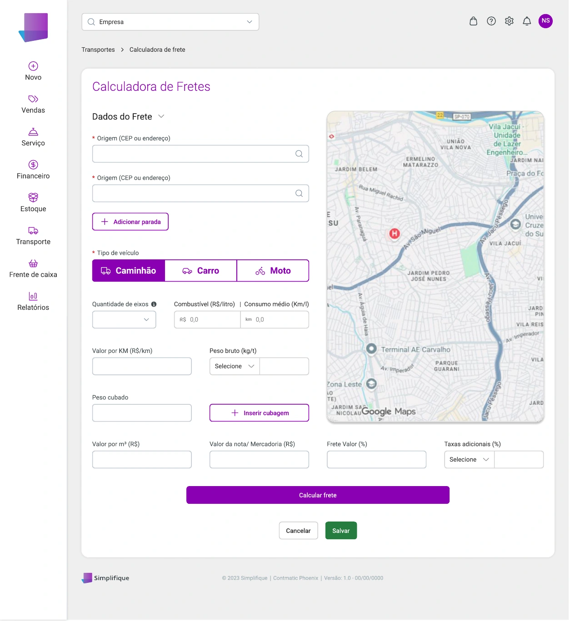Image resolution: width=570 pixels, height=621 pixels.
Task: Click the Frete Valor (%) input
Action: pos(376,460)
